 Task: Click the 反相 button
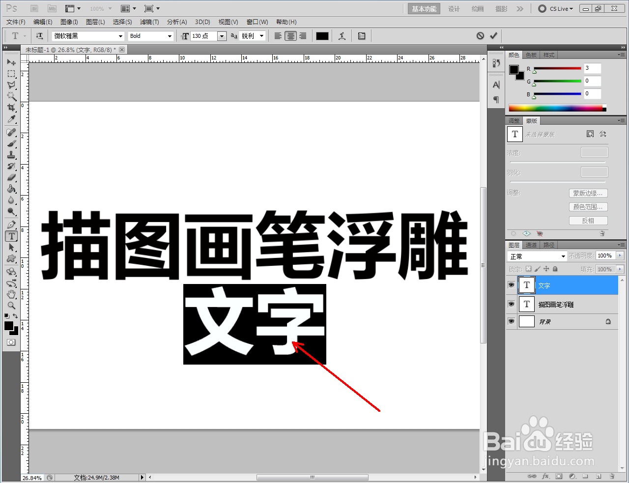[x=588, y=221]
